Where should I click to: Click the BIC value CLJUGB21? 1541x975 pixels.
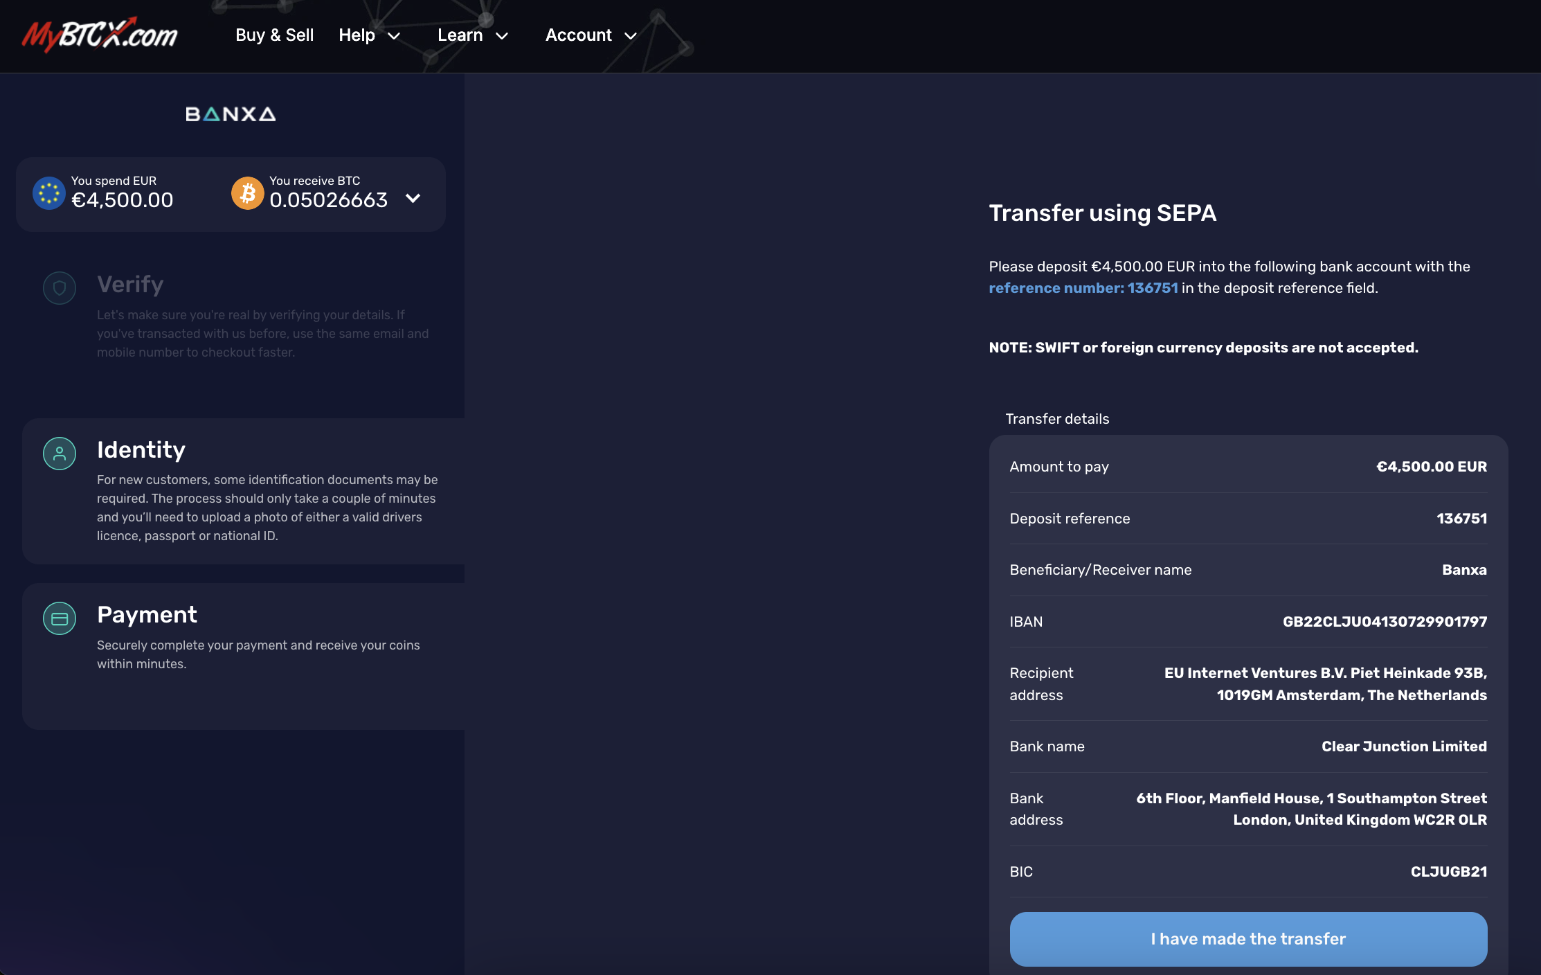point(1449,872)
